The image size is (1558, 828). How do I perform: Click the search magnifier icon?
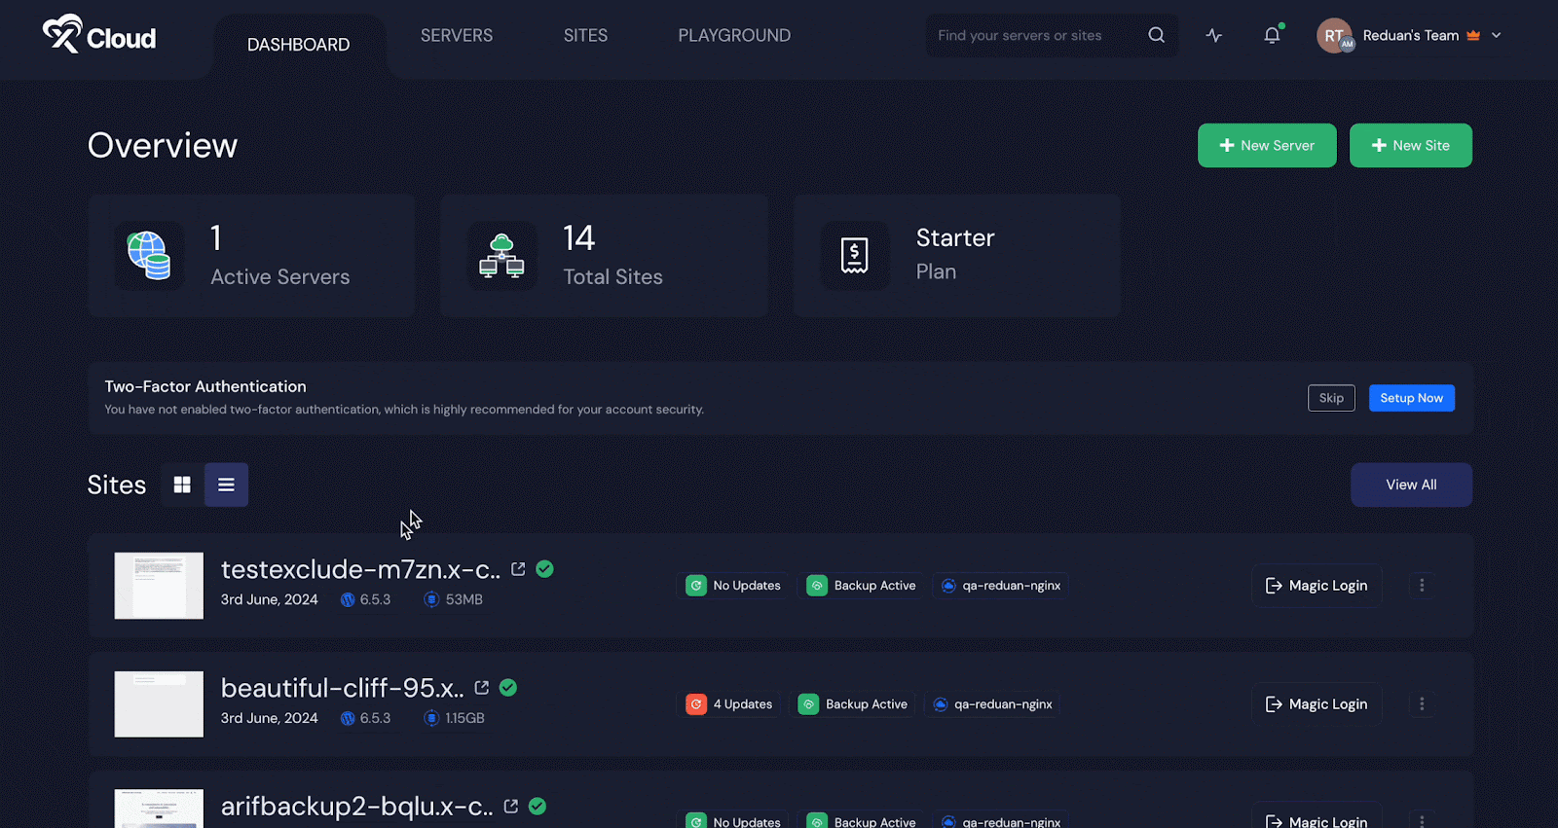pyautogui.click(x=1156, y=35)
